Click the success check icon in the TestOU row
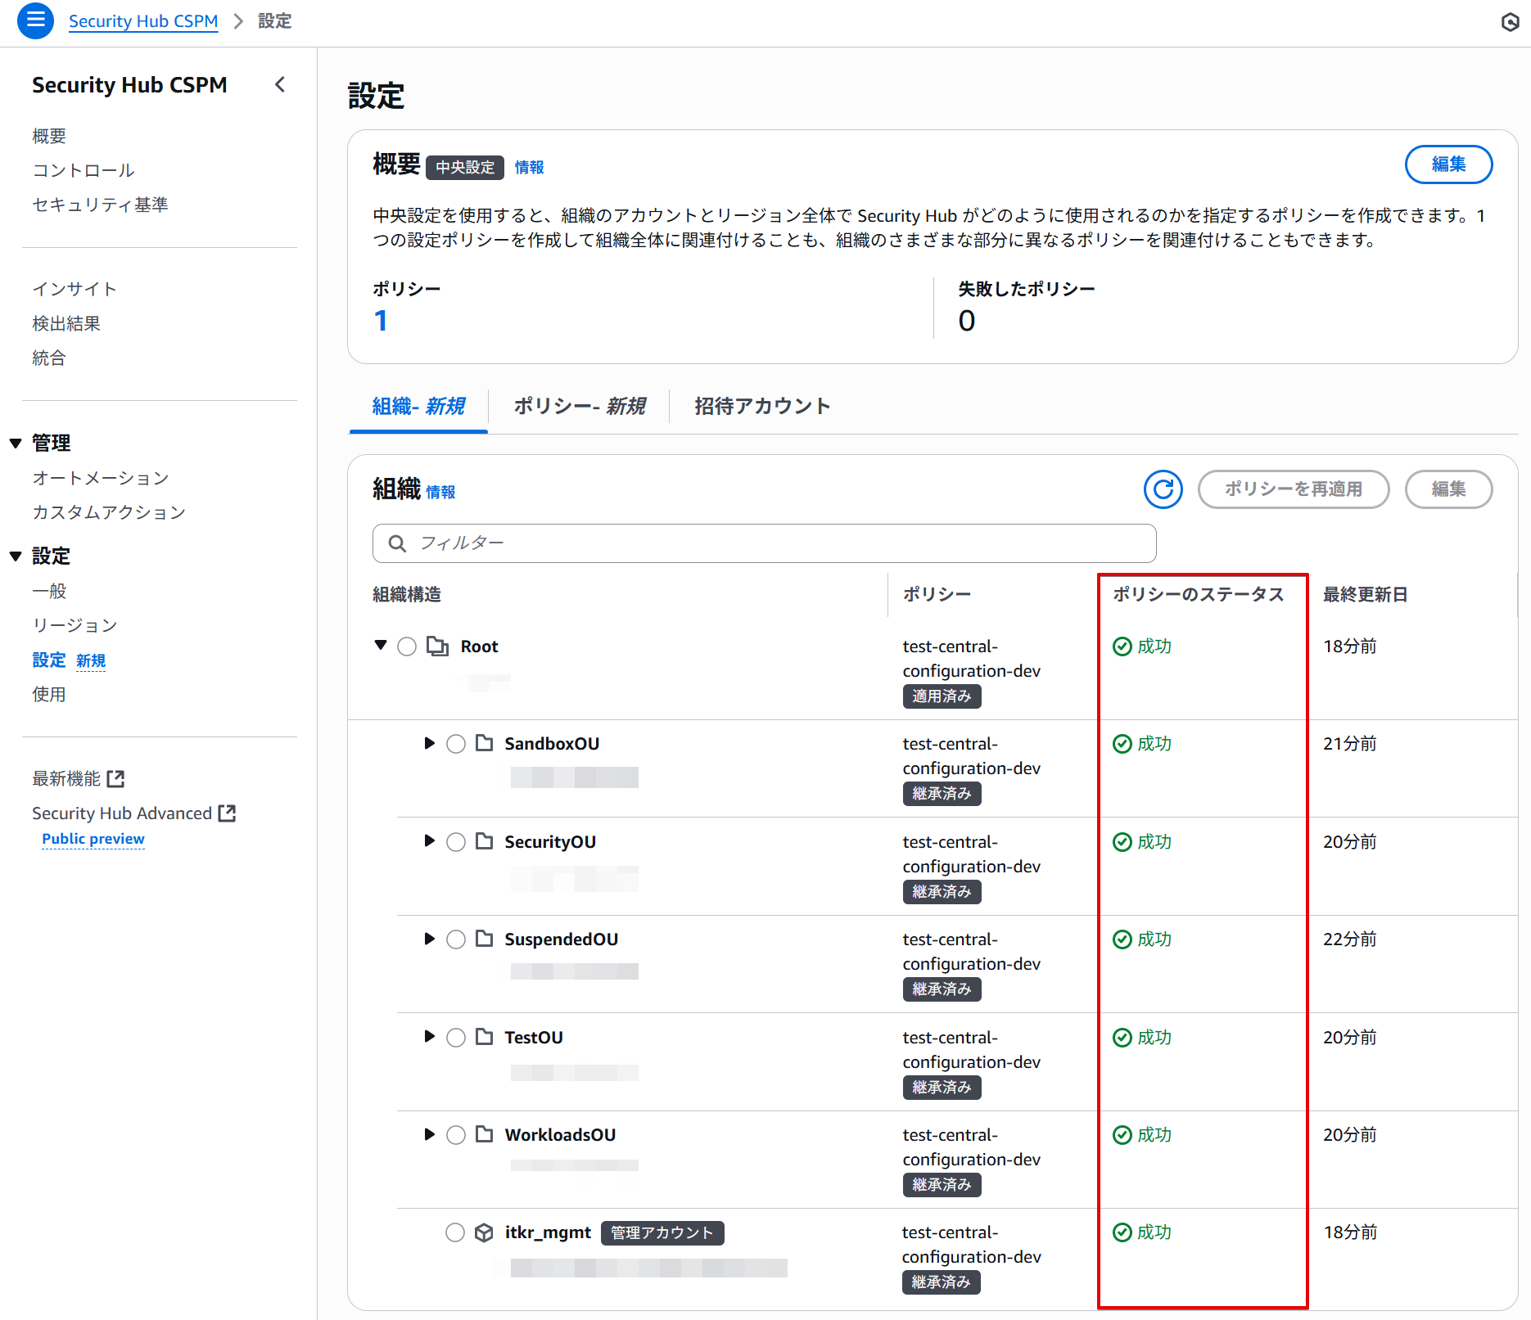The height and width of the screenshot is (1320, 1531). pyautogui.click(x=1122, y=1038)
